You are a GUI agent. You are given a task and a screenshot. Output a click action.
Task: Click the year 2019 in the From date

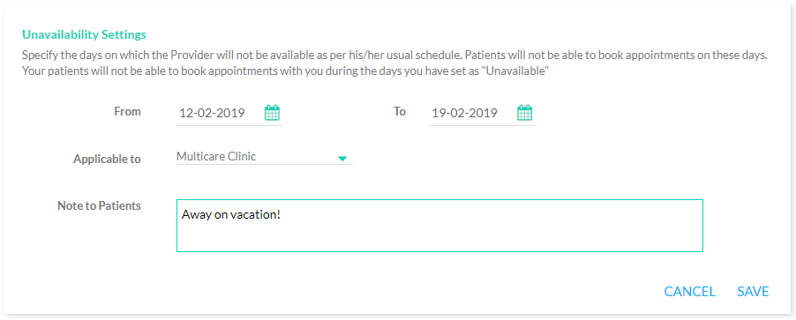click(232, 113)
